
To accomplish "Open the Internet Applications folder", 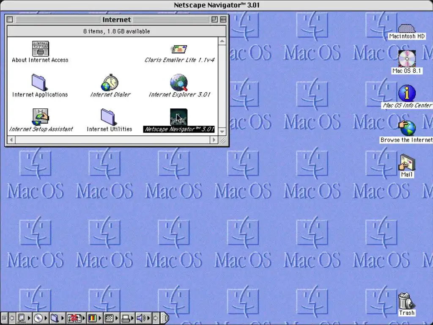I will click(38, 83).
